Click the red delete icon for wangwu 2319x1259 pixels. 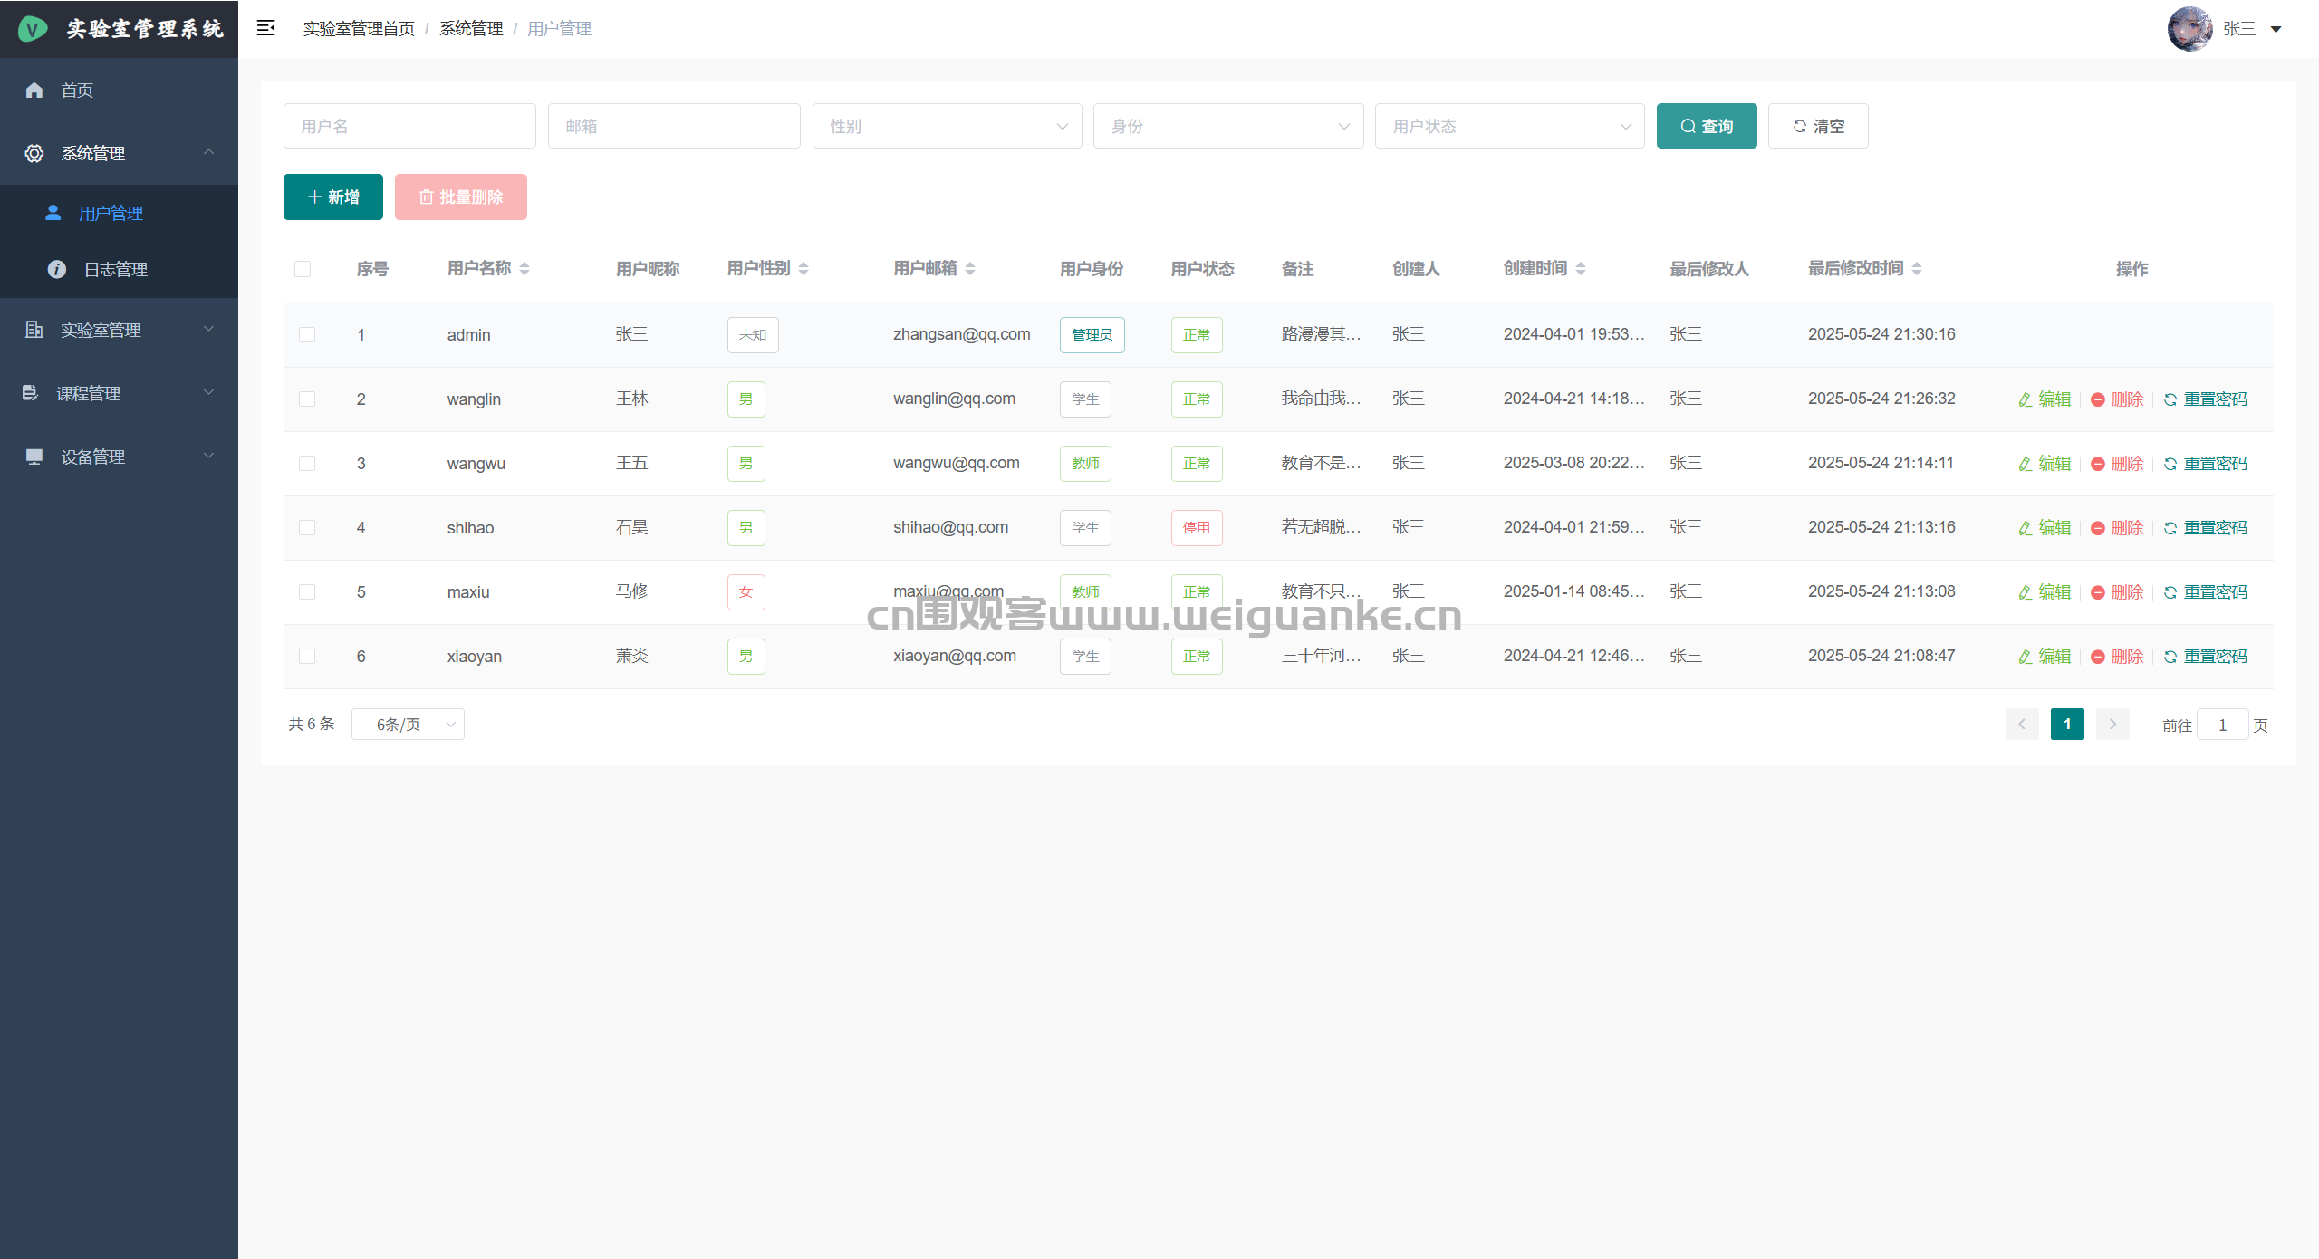coord(2097,464)
